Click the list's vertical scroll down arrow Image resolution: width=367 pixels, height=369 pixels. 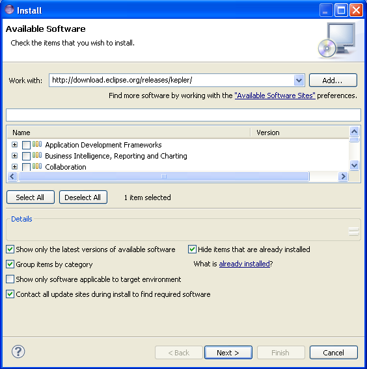coord(354,165)
